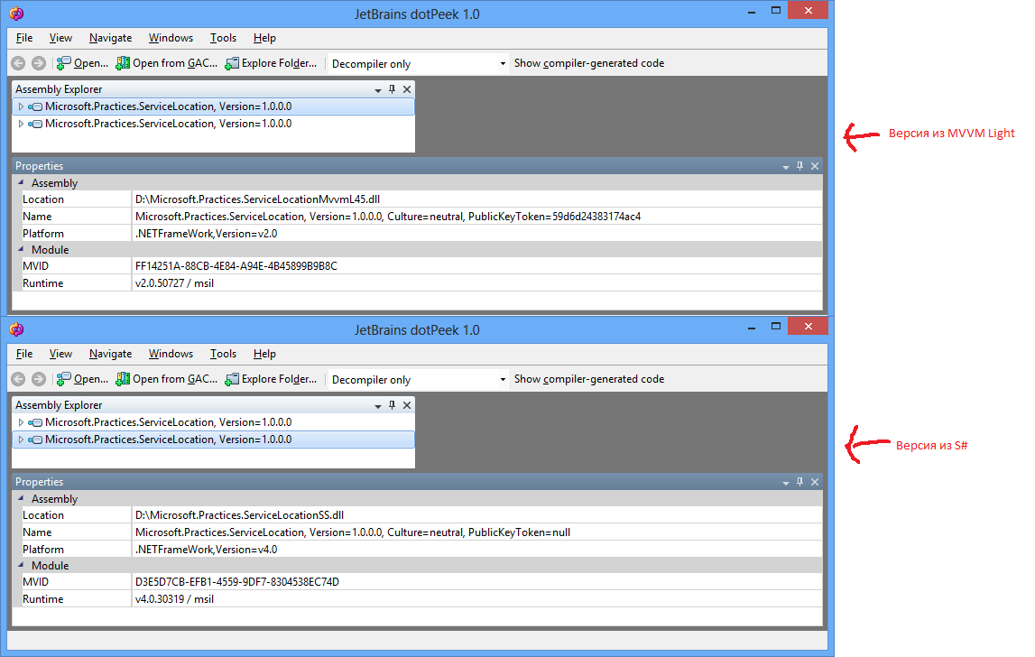This screenshot has width=1035, height=657.
Task: Click dotPeek app icon in top title bar
Action: tap(17, 14)
